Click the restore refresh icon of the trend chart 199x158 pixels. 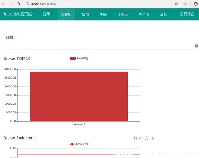click(147, 138)
